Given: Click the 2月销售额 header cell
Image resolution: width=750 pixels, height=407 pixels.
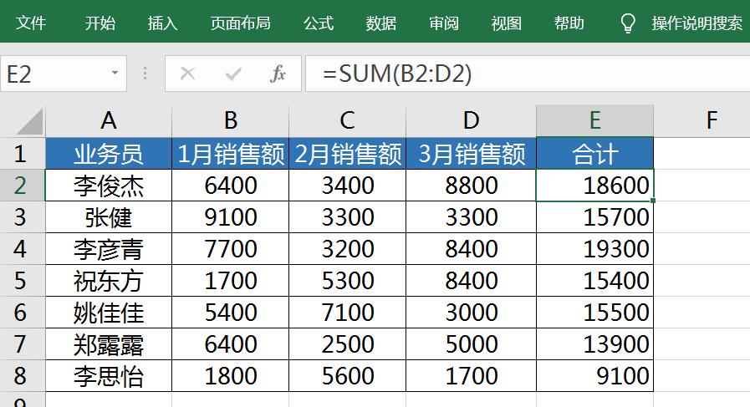Looking at the screenshot, I should click(x=348, y=154).
